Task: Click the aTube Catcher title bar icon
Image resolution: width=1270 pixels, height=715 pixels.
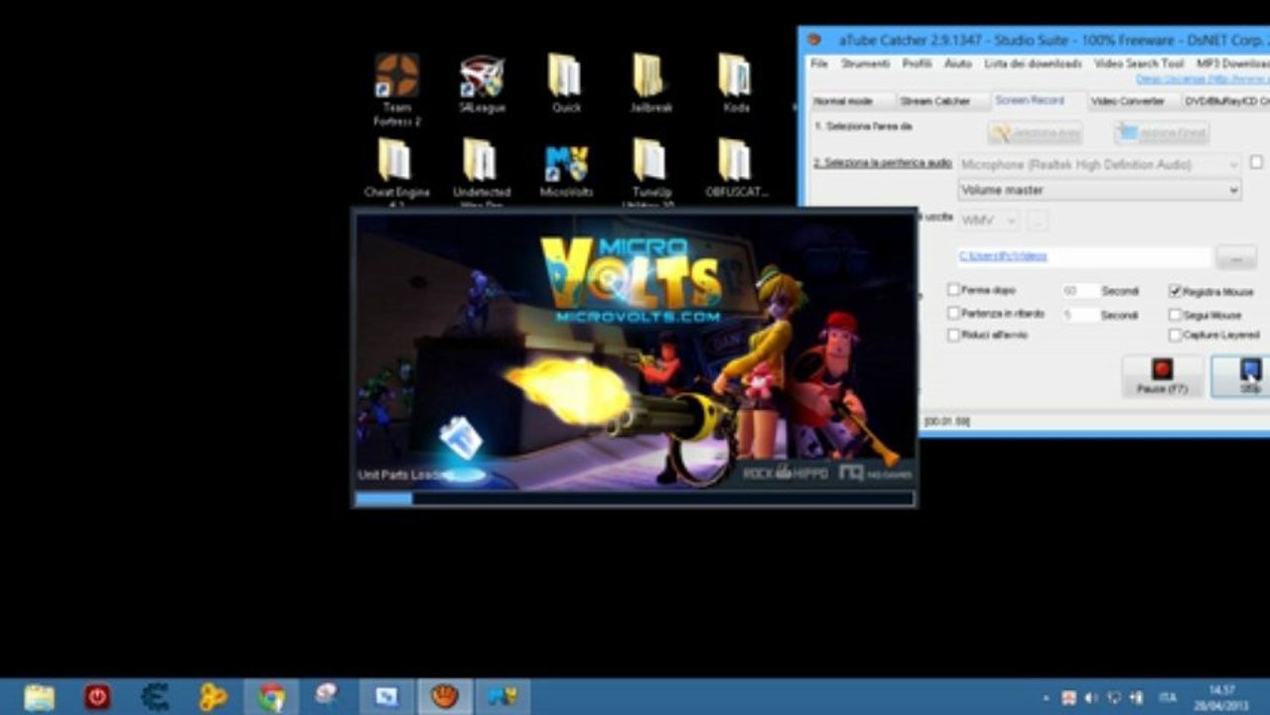Action: click(814, 40)
